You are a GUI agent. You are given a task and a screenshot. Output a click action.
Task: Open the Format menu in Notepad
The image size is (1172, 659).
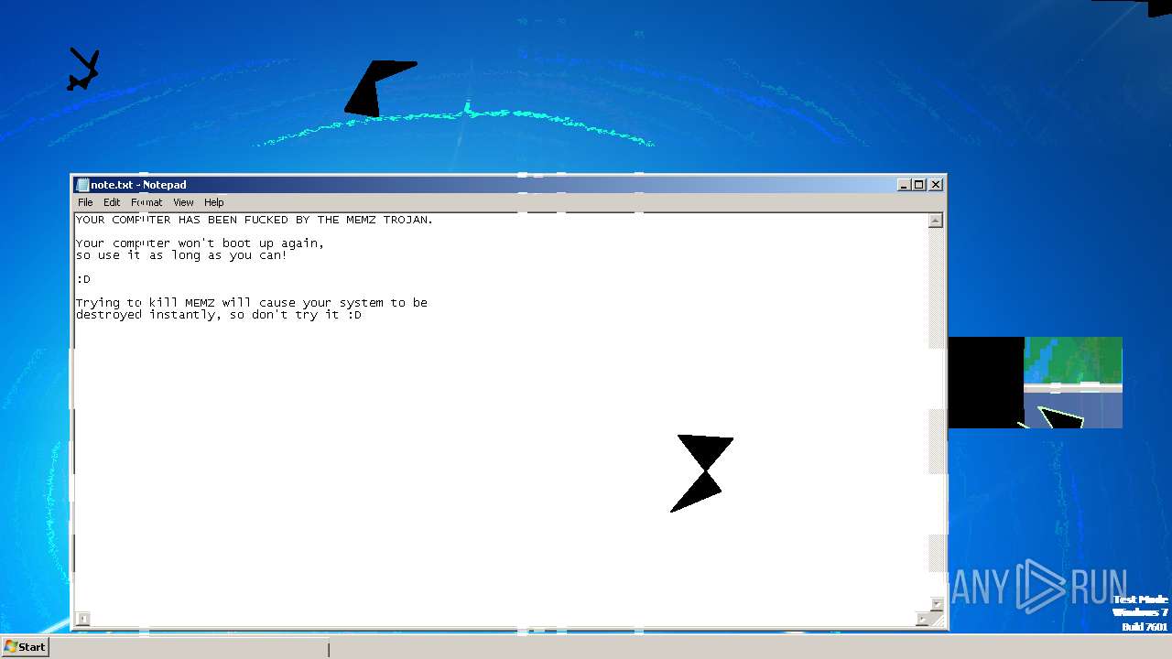point(146,202)
